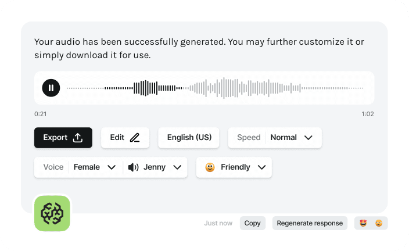The image size is (409, 251).
Task: Click the Edit button
Action: tap(125, 138)
